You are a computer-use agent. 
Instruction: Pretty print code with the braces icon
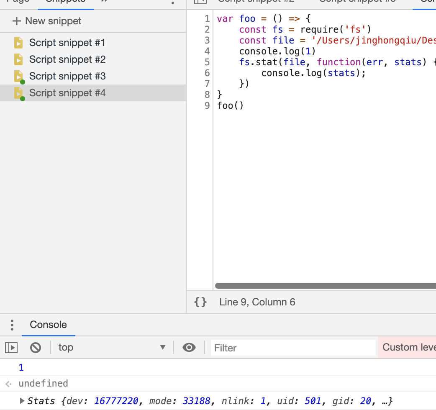[200, 302]
